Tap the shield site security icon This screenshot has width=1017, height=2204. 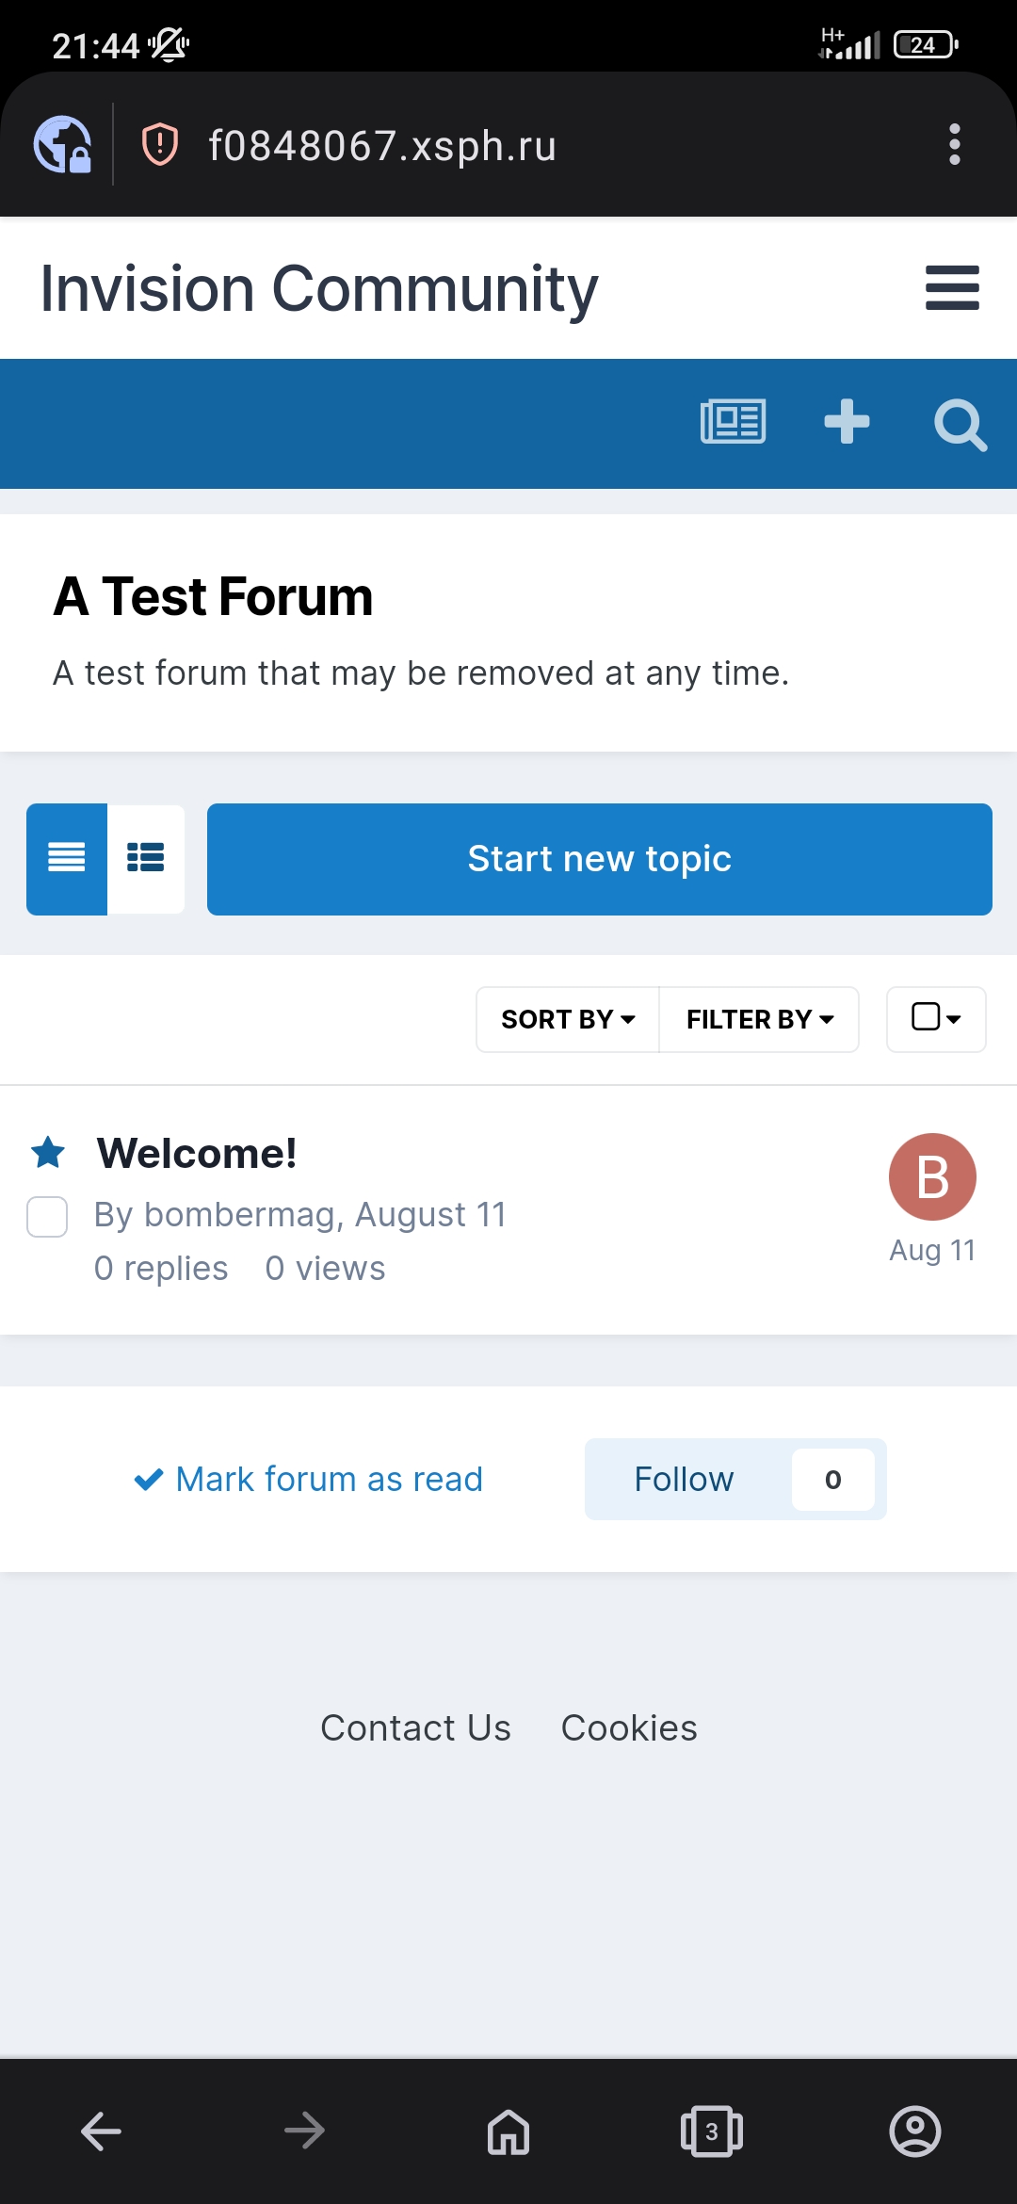pyautogui.click(x=160, y=145)
